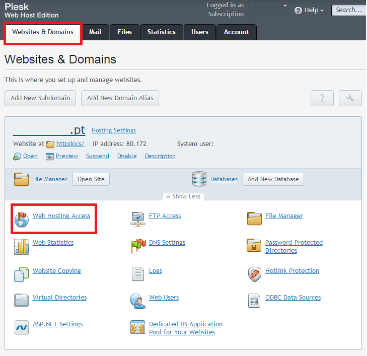Click the DNS Settings flags icon
The image size is (367, 356).
point(137,246)
